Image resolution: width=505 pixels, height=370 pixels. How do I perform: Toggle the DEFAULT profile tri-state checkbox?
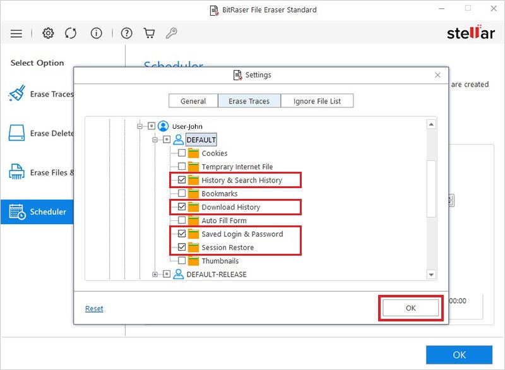pyautogui.click(x=167, y=140)
